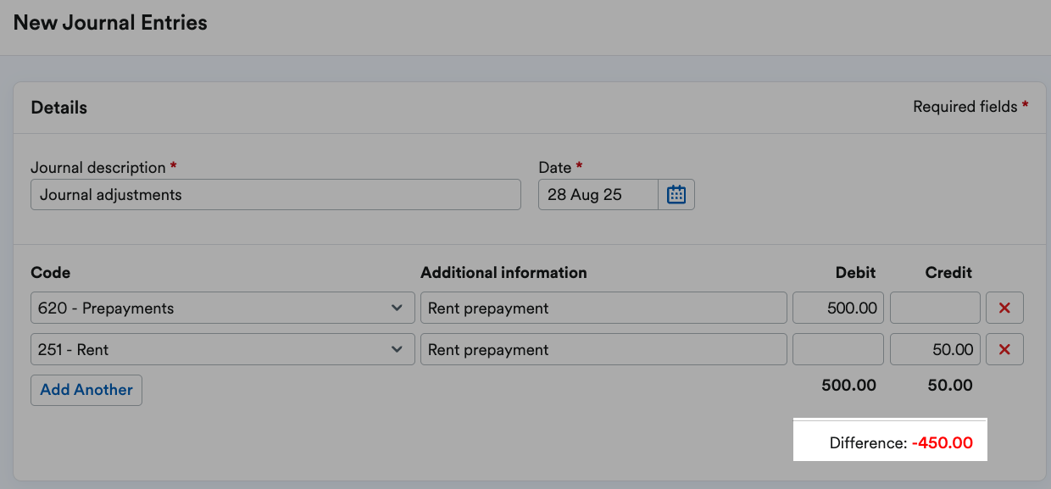Image resolution: width=1051 pixels, height=489 pixels.
Task: Remove the 251 - Rent journal line
Action: coord(1004,349)
